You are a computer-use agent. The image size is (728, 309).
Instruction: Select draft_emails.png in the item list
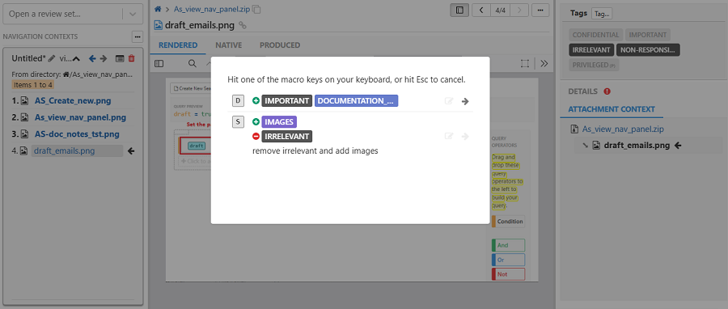point(77,150)
